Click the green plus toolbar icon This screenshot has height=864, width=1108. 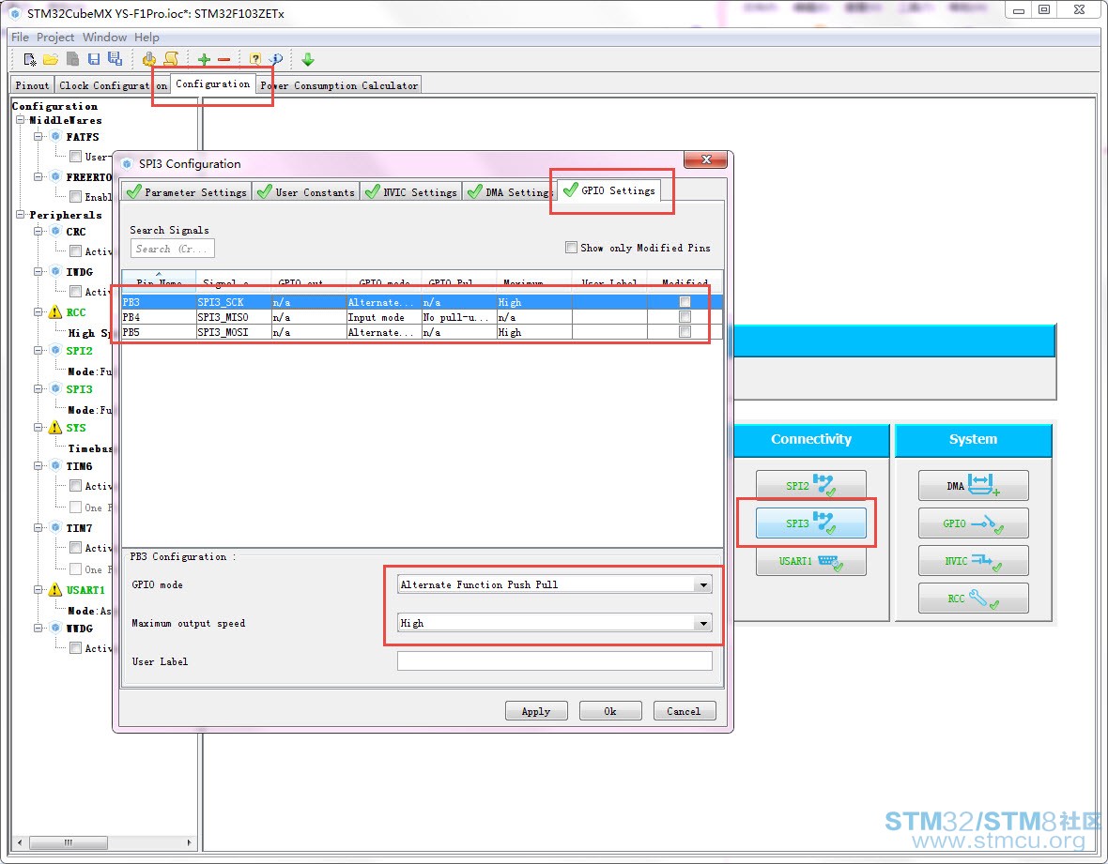click(x=204, y=59)
